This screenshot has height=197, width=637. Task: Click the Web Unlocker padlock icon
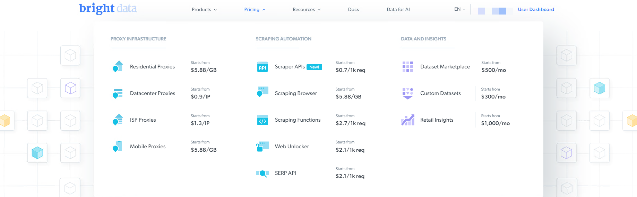coord(262,147)
